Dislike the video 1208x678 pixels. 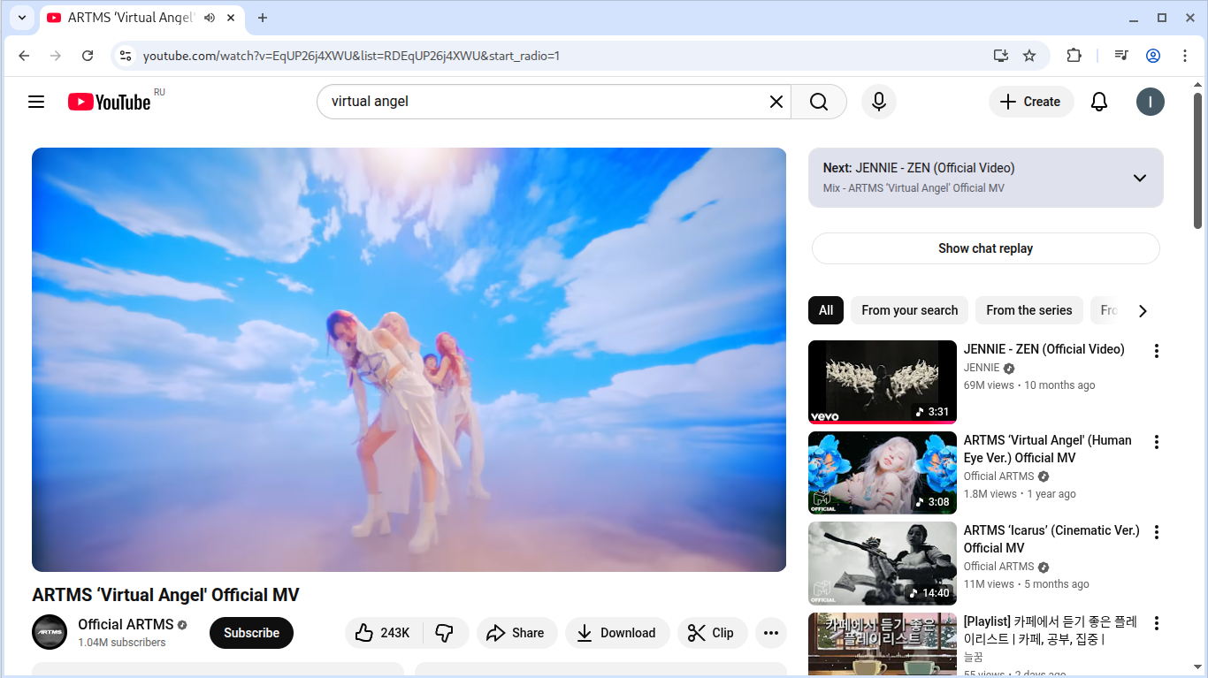(446, 633)
